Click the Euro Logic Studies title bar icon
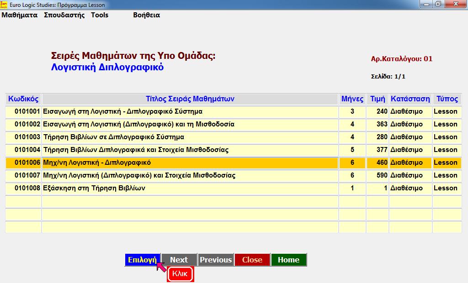The width and height of the screenshot is (468, 283). [x=5, y=4]
